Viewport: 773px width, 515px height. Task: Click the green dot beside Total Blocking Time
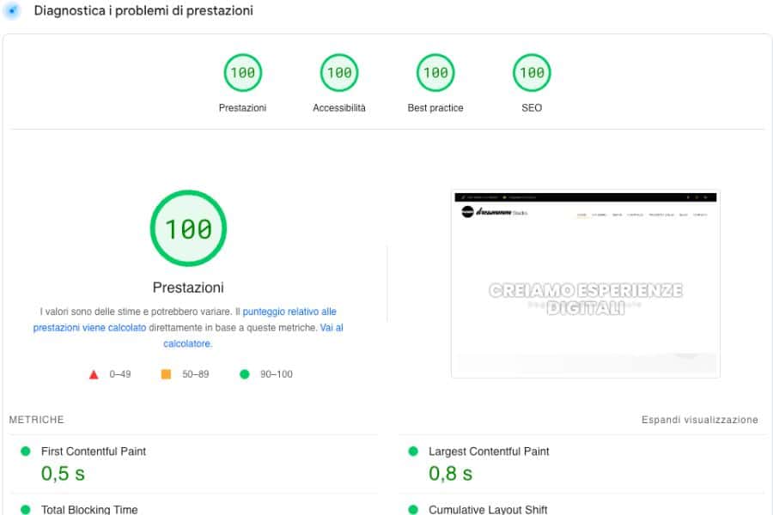[x=27, y=509]
